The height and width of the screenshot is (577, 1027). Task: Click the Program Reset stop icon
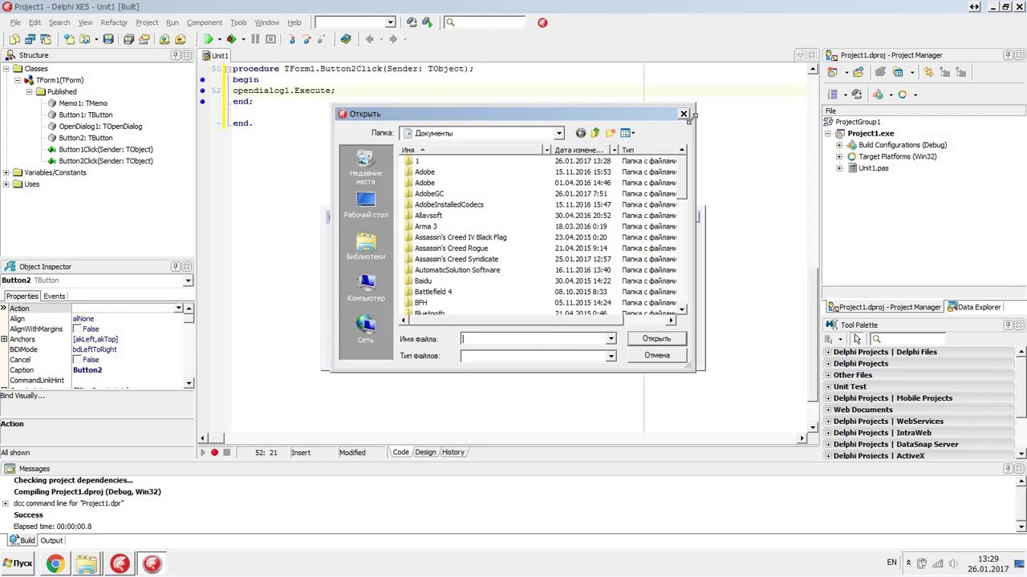coord(271,39)
